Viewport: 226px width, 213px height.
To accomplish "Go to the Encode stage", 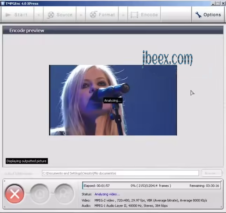I will coord(144,14).
